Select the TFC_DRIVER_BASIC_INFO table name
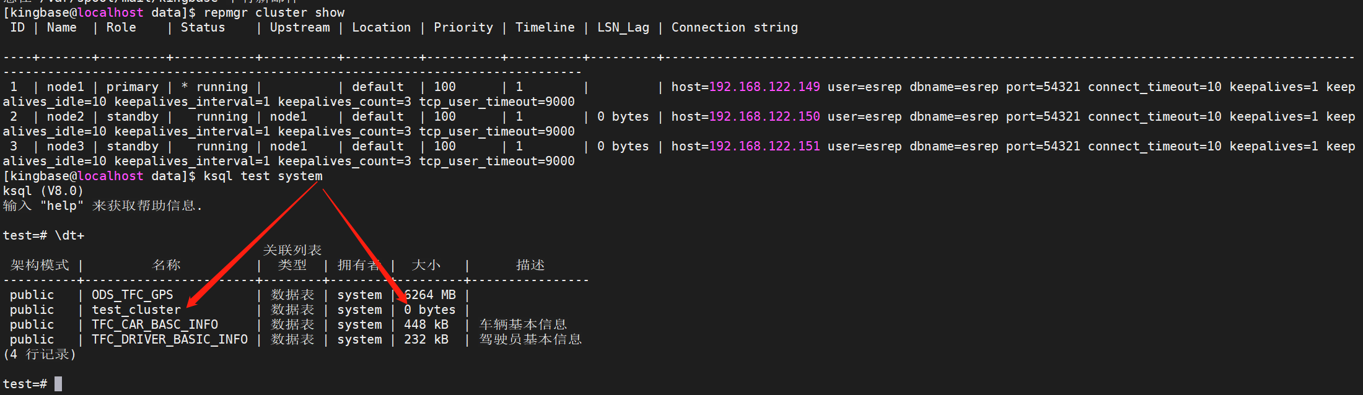Screen dimensions: 1363x395 pos(170,339)
